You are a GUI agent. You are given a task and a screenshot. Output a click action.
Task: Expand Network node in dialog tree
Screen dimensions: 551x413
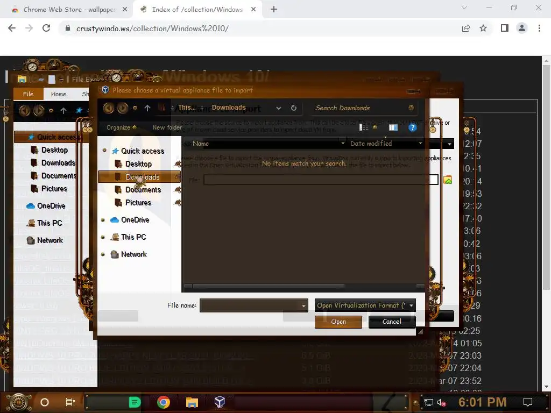pyautogui.click(x=103, y=254)
